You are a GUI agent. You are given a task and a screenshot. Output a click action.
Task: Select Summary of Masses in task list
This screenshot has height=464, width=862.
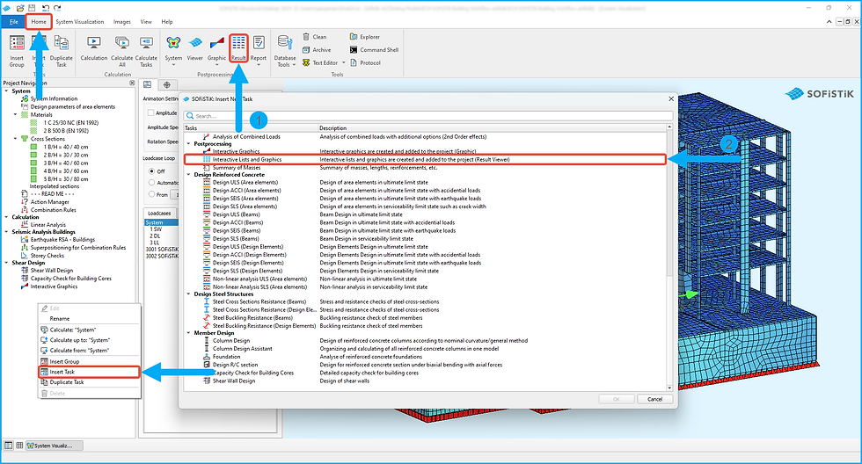click(x=237, y=168)
